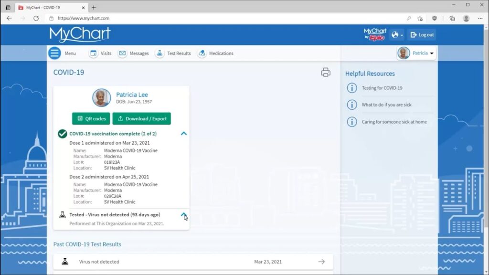Show QR codes
Image resolution: width=489 pixels, height=275 pixels.
point(91,118)
